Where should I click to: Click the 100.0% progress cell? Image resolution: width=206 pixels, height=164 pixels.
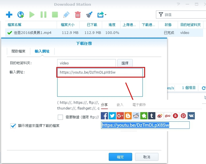pos(112,33)
